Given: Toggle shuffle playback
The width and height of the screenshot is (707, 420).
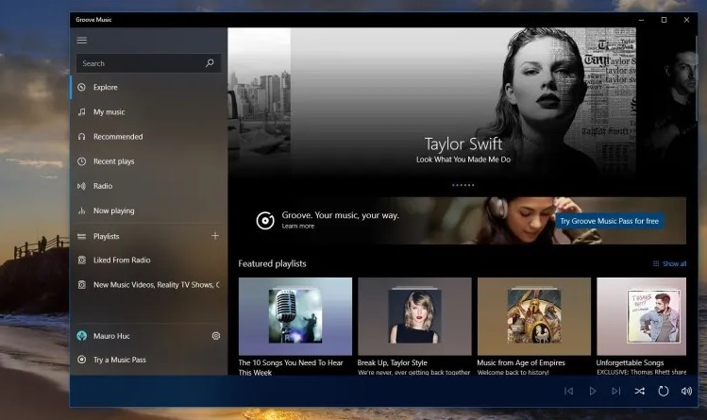Looking at the screenshot, I should click(639, 391).
